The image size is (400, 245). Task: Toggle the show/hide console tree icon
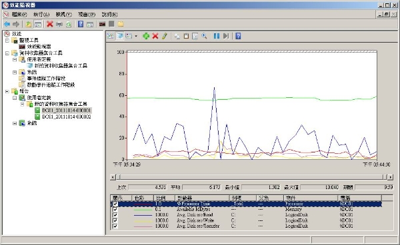(x=38, y=24)
